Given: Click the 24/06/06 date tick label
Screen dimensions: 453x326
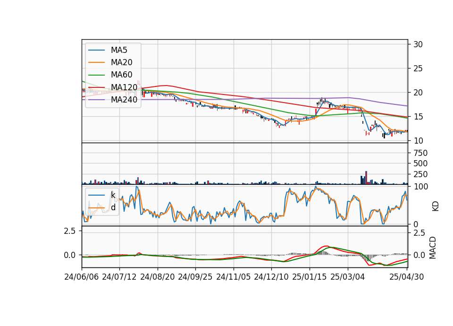Looking at the screenshot, I should coord(82,277).
